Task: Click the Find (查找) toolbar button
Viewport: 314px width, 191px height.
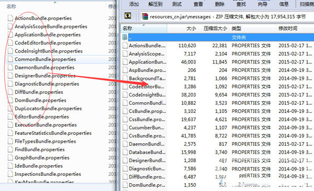Action: pos(241,4)
